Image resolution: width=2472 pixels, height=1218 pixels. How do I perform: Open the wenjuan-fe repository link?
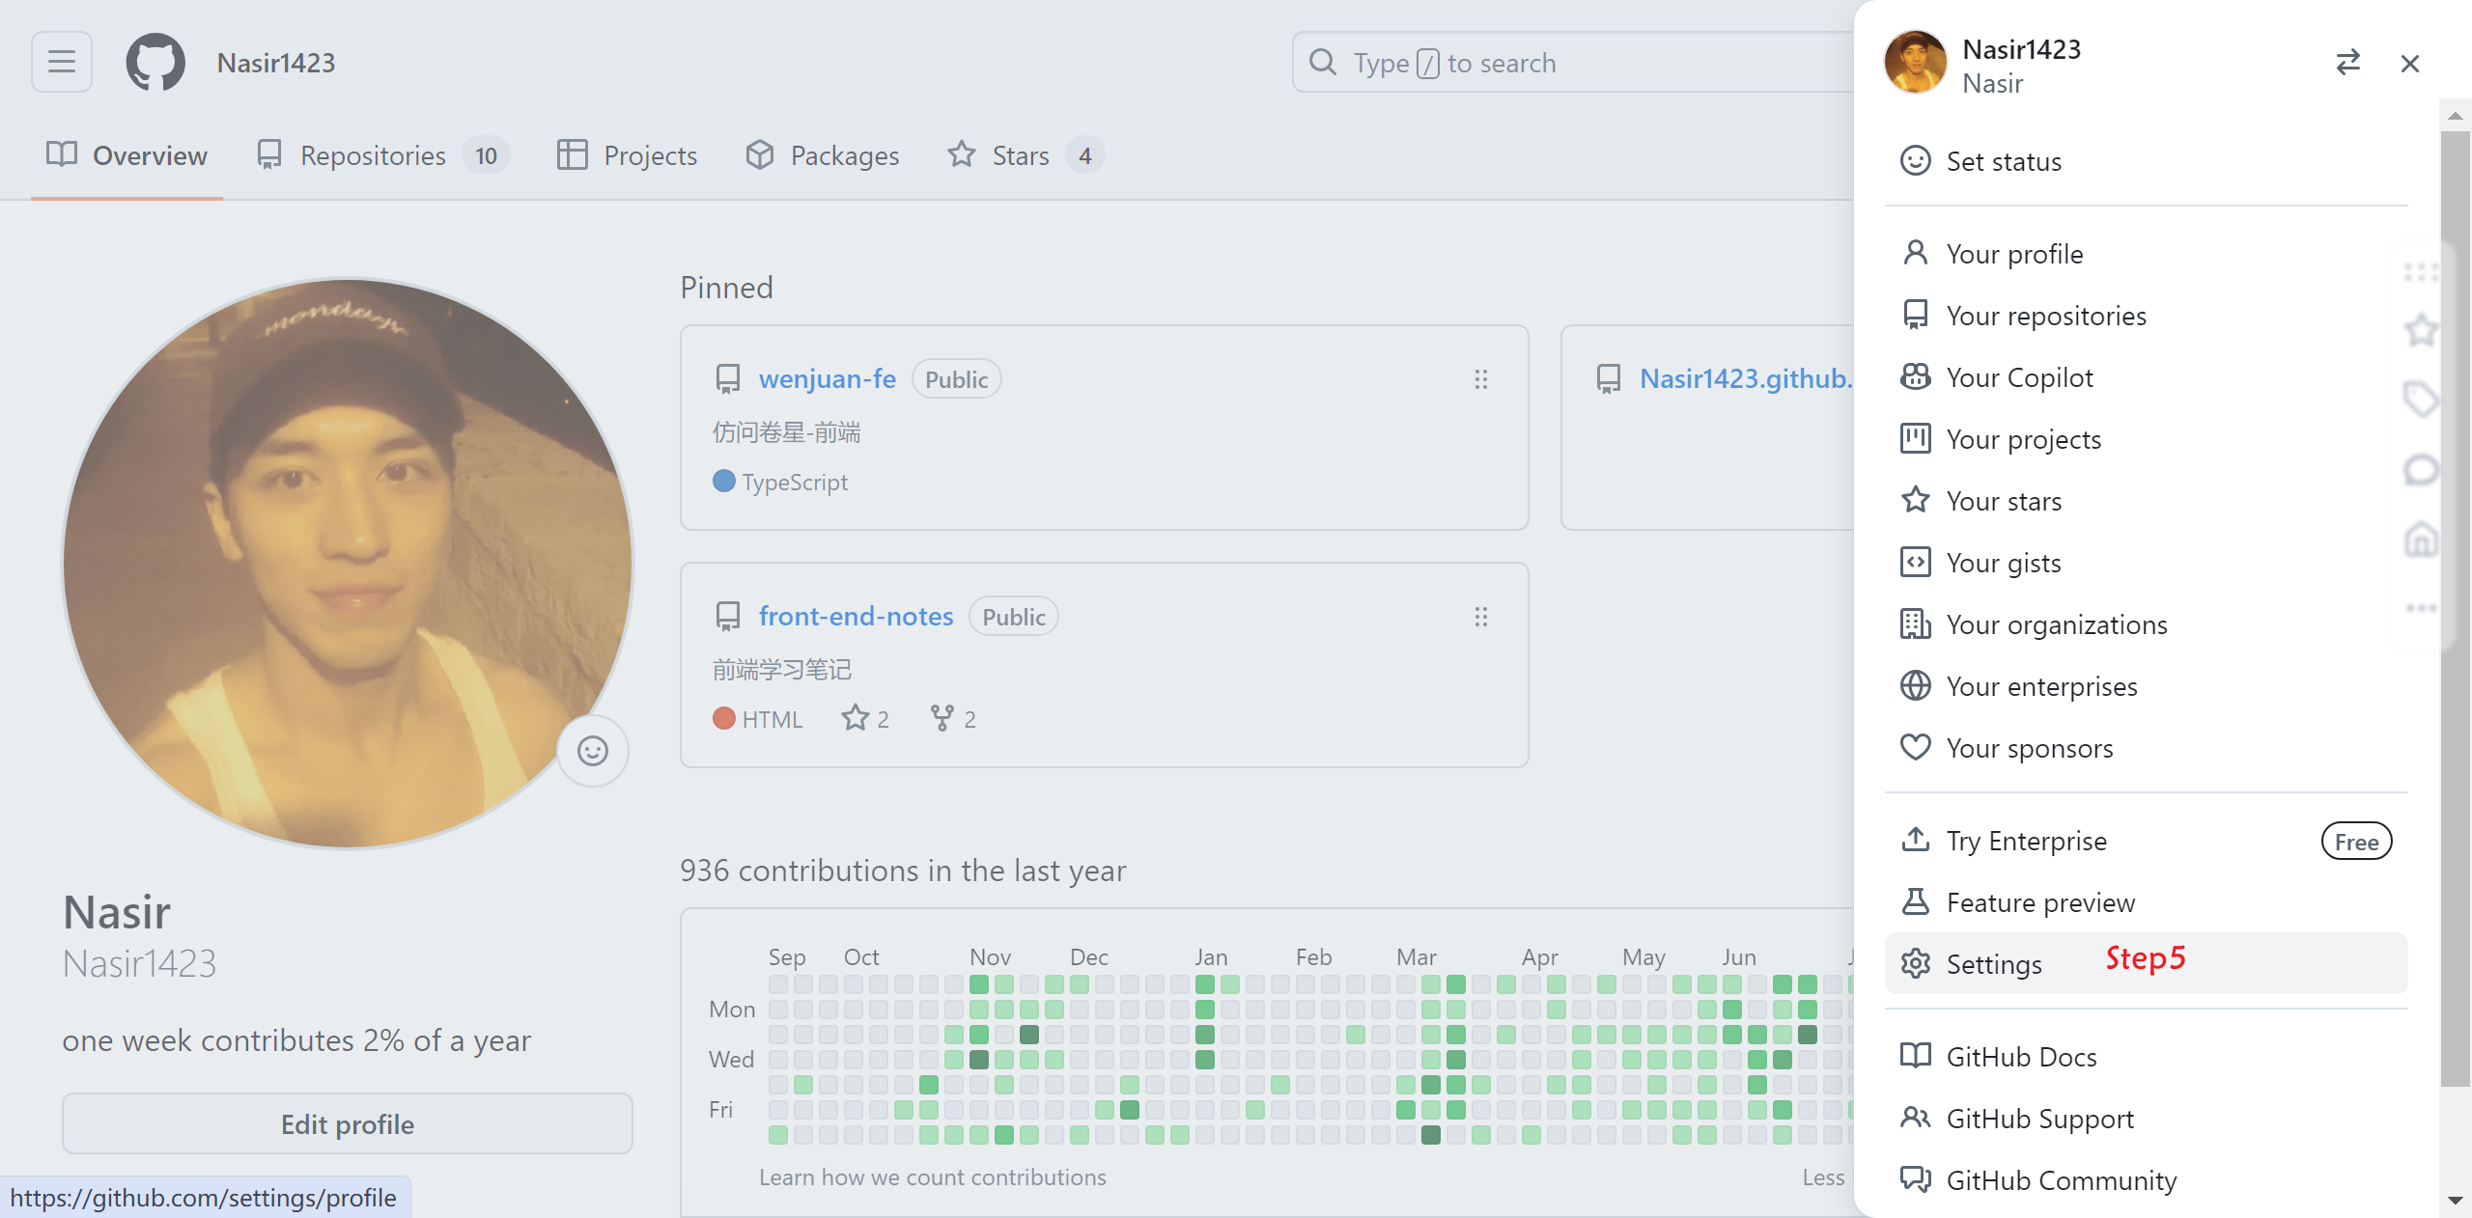828,378
